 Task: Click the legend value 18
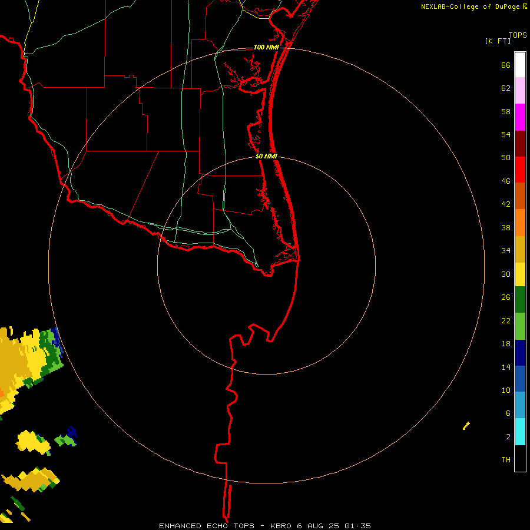(506, 344)
